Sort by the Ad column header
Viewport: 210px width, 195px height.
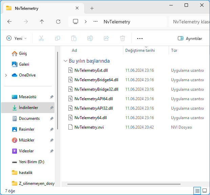pyautogui.click(x=74, y=50)
